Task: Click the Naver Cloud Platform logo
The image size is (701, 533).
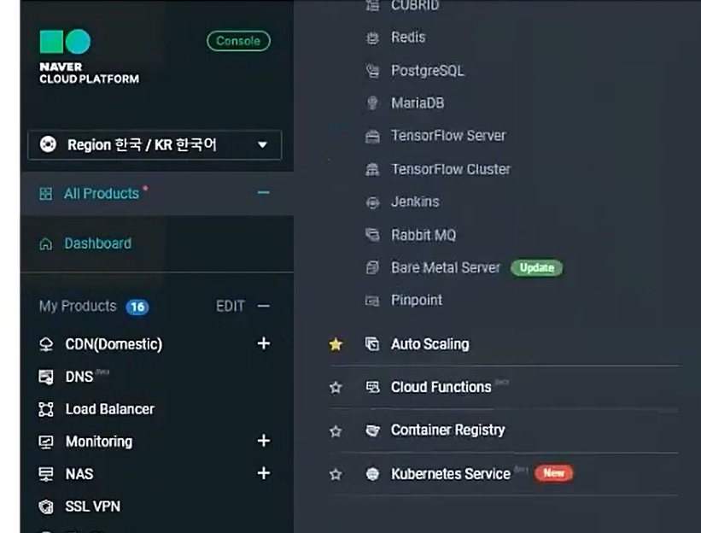Action: pyautogui.click(x=89, y=56)
